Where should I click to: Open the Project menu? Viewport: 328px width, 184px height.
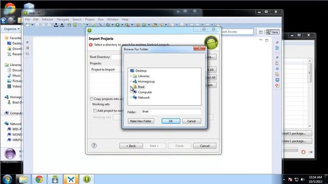(x=90, y=19)
